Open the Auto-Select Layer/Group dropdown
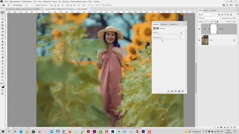The width and height of the screenshot is (239, 134). 28,5
